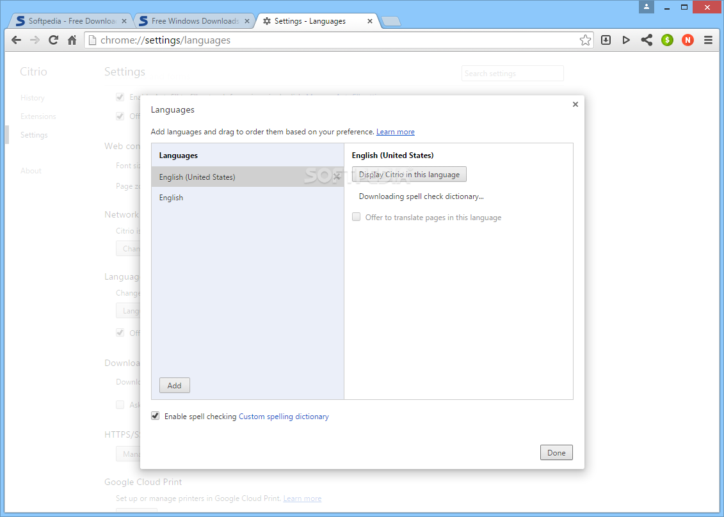Click Display Citrio in this language button
The height and width of the screenshot is (517, 724).
point(409,175)
